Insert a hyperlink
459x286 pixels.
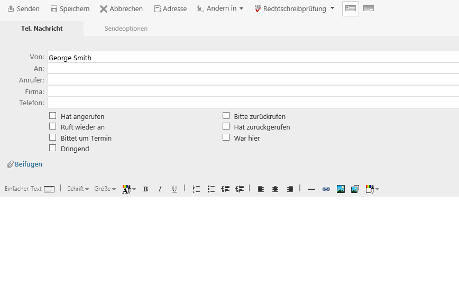pyautogui.click(x=326, y=189)
